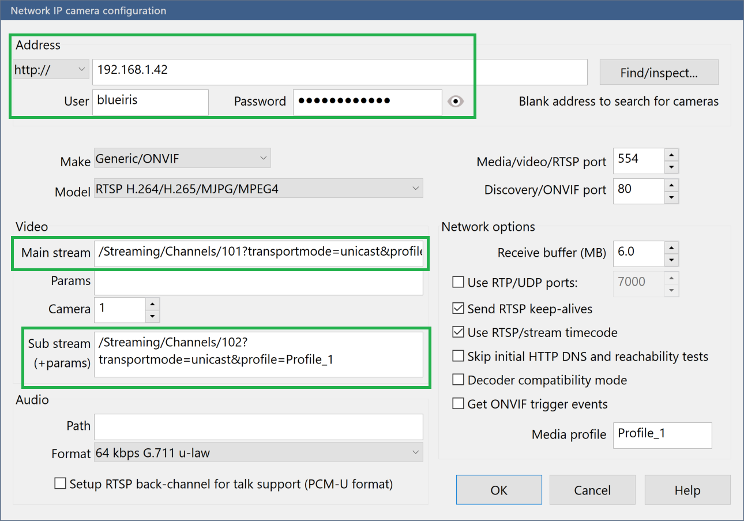Screen dimensions: 744x521
Task: Enable Get ONVIF trigger events
Action: coord(458,403)
